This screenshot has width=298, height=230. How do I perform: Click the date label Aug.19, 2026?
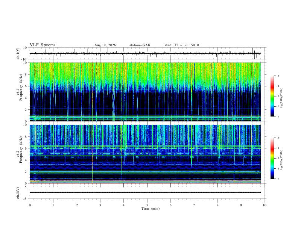pos(105,45)
